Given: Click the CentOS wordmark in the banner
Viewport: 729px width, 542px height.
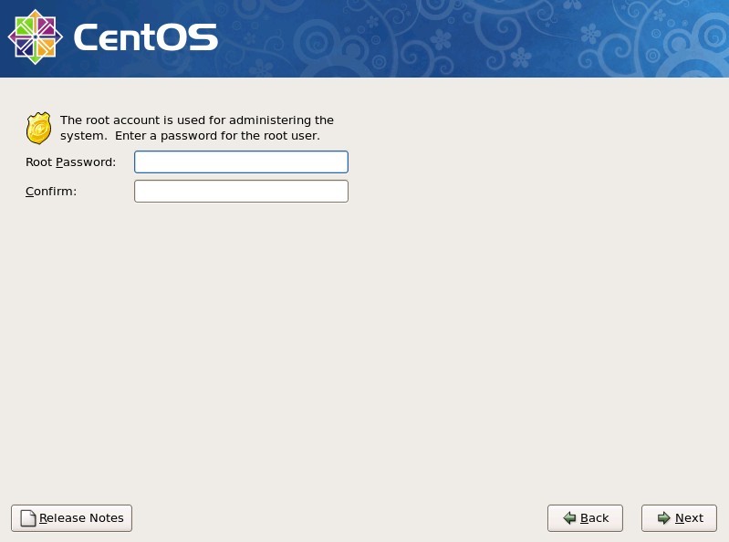Looking at the screenshot, I should pos(145,38).
